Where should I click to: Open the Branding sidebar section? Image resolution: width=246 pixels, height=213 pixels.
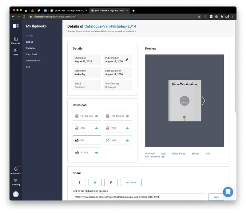[16, 182]
